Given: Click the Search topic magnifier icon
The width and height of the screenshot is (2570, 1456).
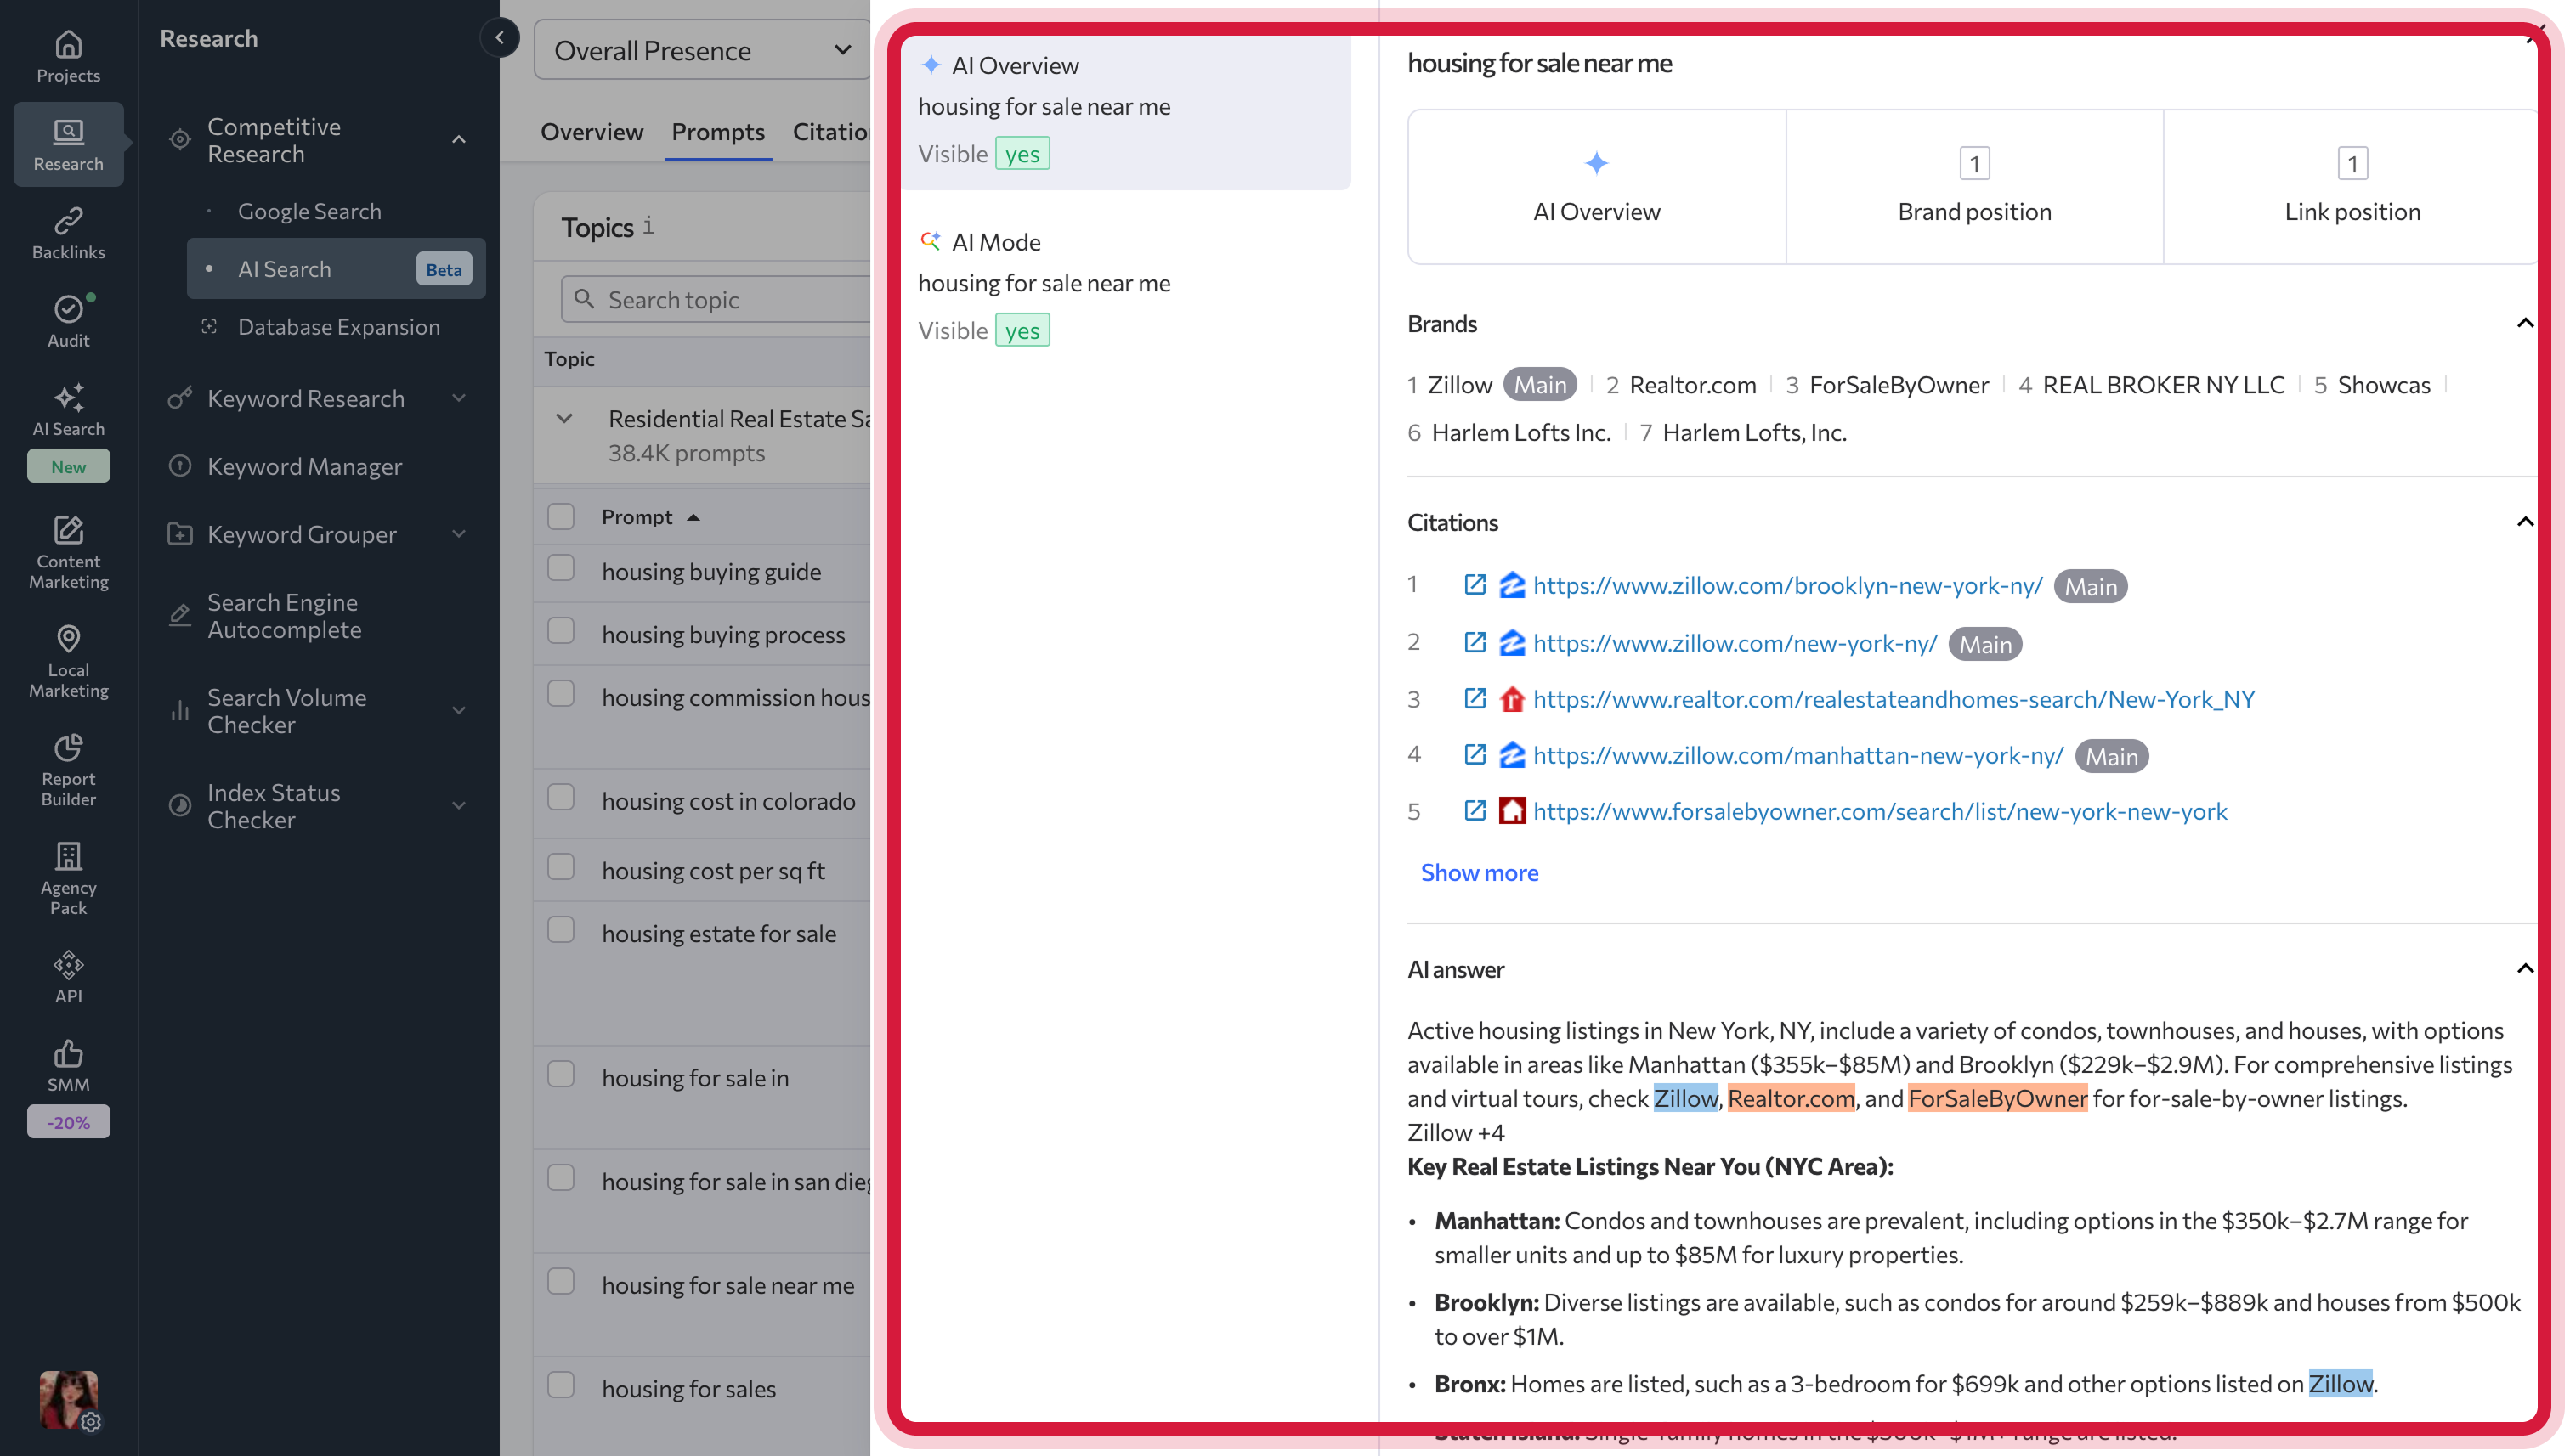Looking at the screenshot, I should click(x=586, y=299).
